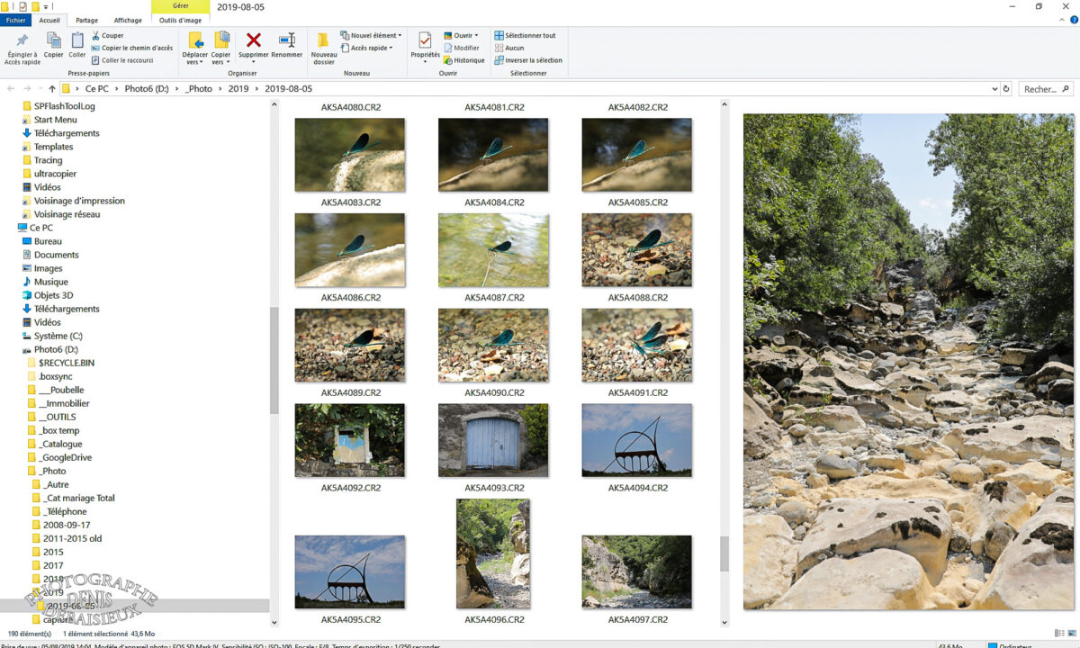This screenshot has width=1080, height=648.
Task: Switch to the Affichage tab
Action: click(x=127, y=20)
